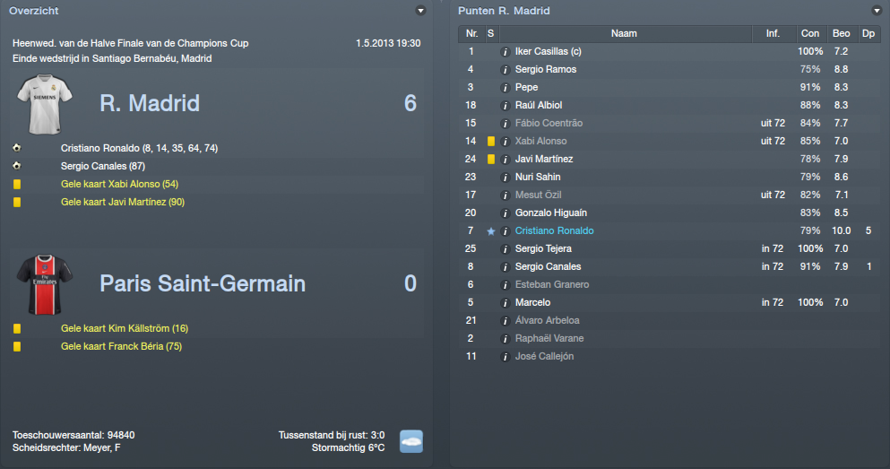Select Nuri Sahin from the player list
The width and height of the screenshot is (890, 469).
(538, 178)
